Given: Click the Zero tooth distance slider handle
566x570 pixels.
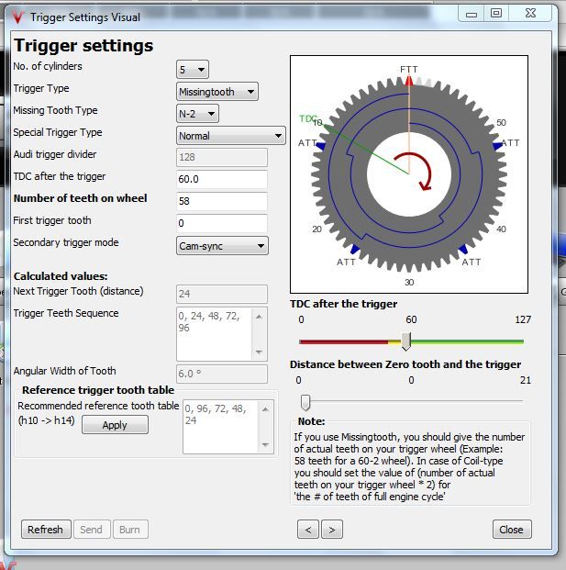Looking at the screenshot, I should [305, 402].
